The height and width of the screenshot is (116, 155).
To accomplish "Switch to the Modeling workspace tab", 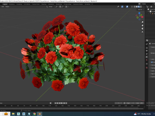I will tap(12, 4).
